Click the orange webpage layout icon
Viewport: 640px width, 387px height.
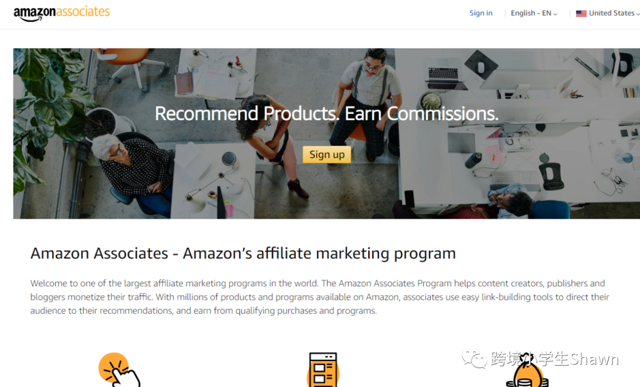click(323, 369)
